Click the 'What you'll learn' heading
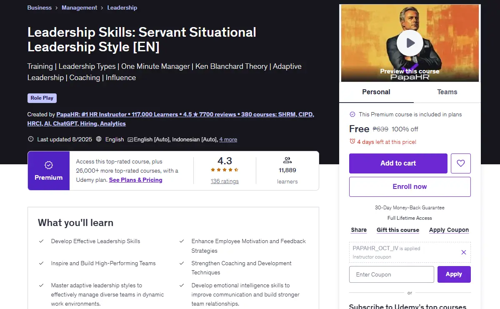500x309 pixels. click(75, 223)
